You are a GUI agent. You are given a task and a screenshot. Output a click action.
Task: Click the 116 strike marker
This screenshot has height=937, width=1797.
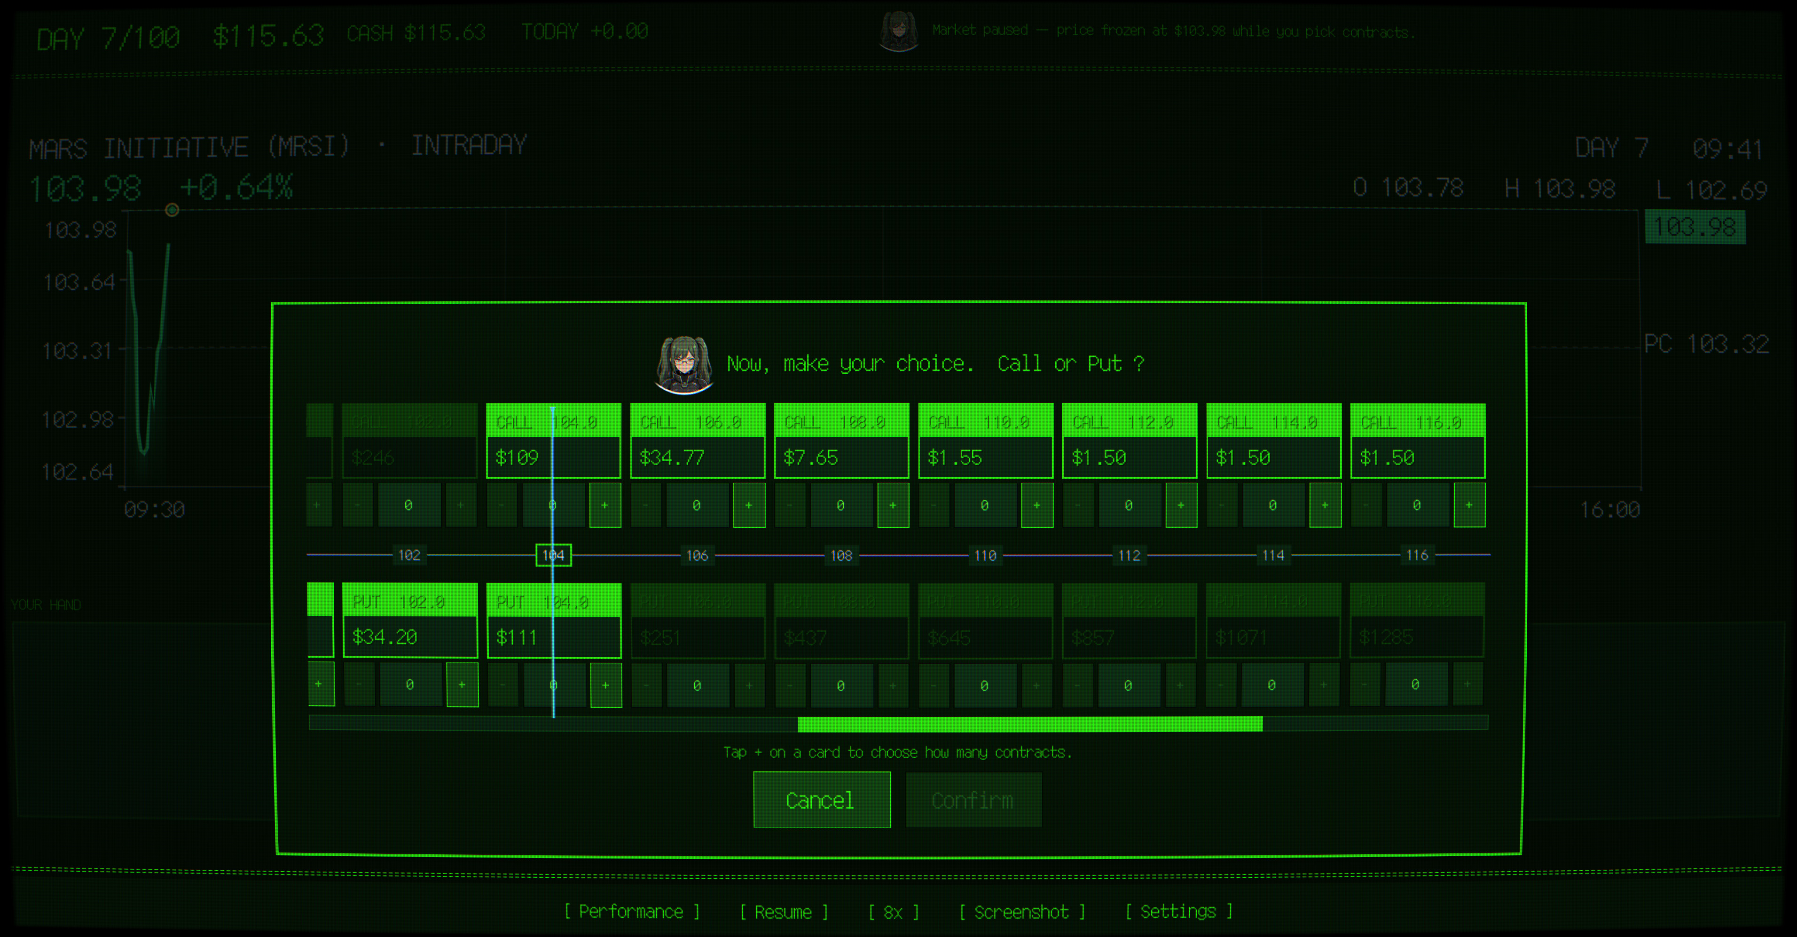click(x=1417, y=555)
